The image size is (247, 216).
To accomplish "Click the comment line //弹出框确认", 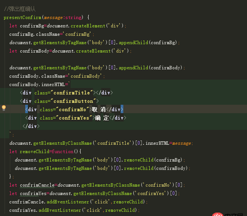I will pyautogui.click(x=20, y=9).
